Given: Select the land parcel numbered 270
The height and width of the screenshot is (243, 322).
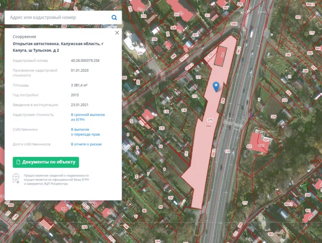Looking at the screenshot, I should (x=162, y=128).
